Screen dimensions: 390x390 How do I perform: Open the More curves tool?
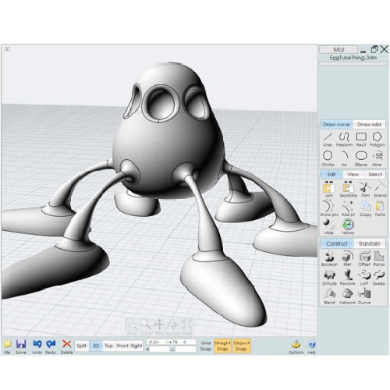tap(377, 159)
